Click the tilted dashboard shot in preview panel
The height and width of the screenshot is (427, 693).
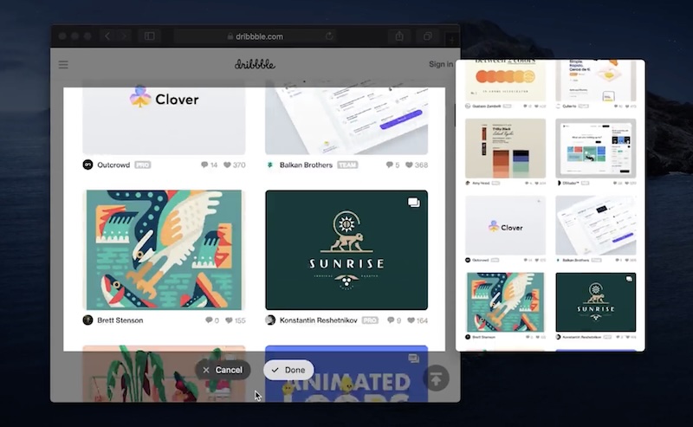coord(596,225)
